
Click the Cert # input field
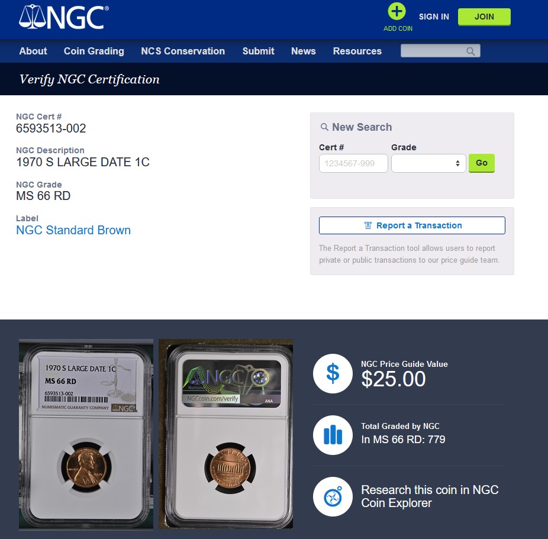tap(353, 163)
